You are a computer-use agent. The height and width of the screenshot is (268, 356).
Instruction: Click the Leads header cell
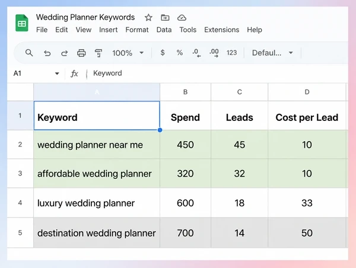[239, 116]
